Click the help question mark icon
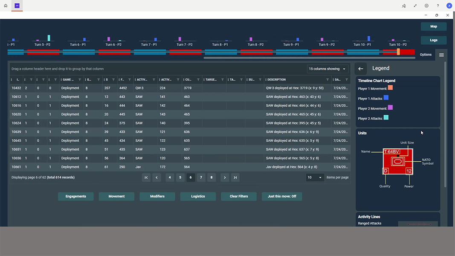 pos(438,6)
